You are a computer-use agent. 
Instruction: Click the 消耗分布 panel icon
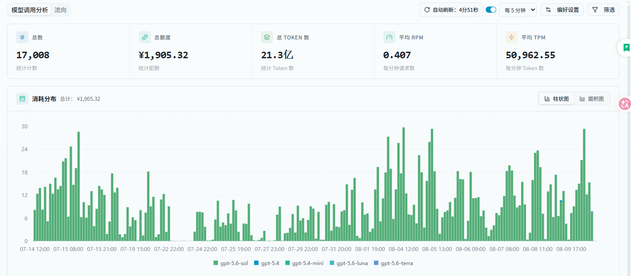(x=22, y=99)
